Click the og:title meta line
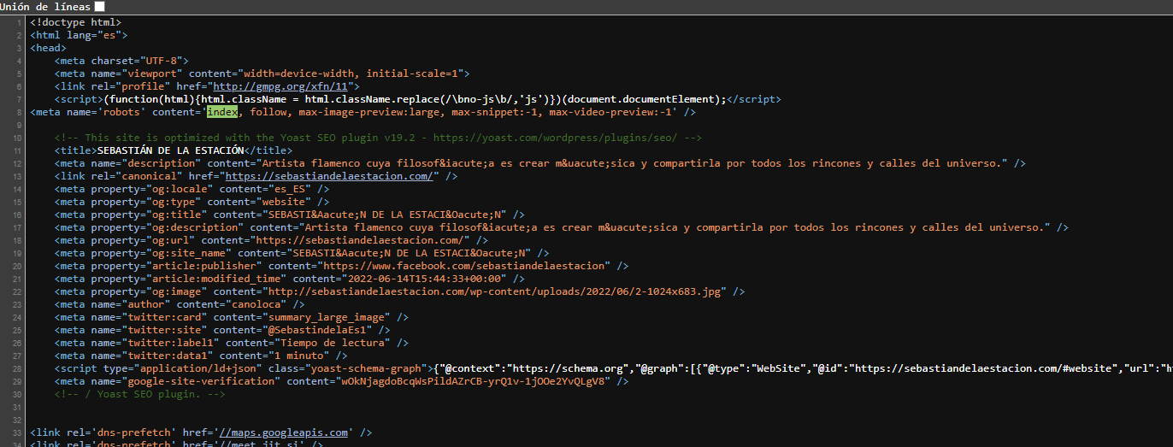 289,215
